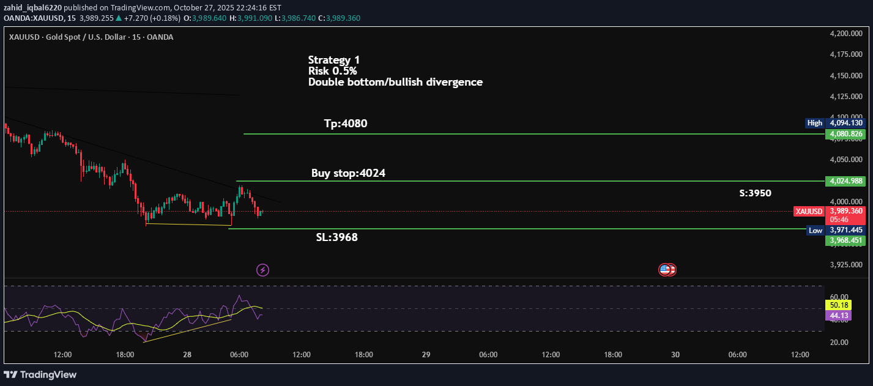873x386 pixels.
Task: Open the US flag economic event marker
Action: tap(666, 269)
